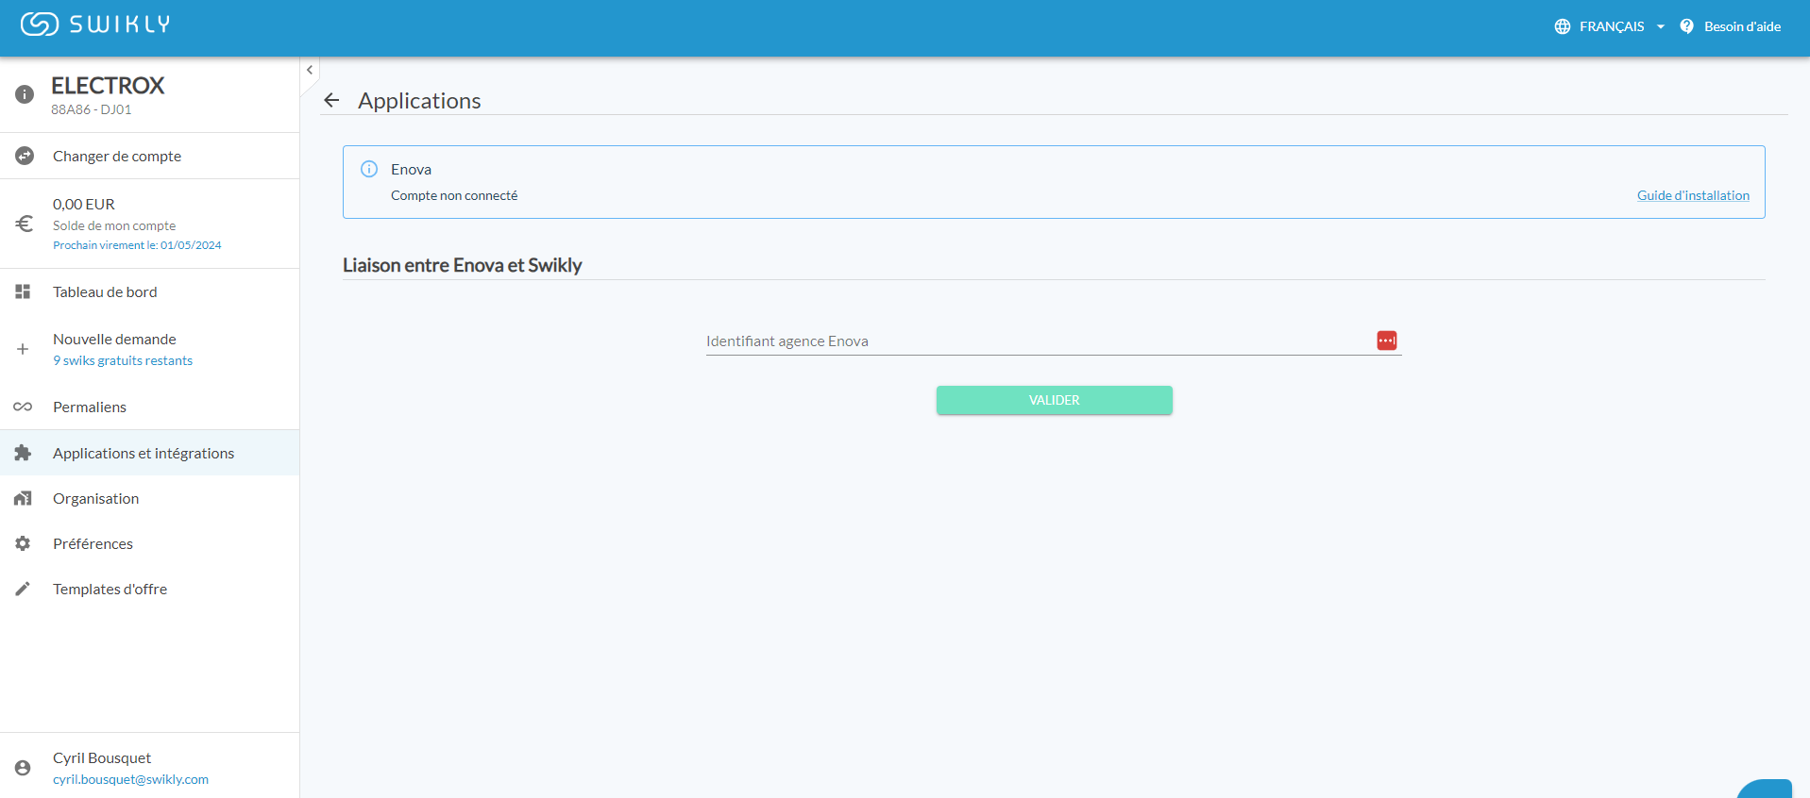Open the FRANÇAIS language dropdown
The width and height of the screenshot is (1810, 798).
(1621, 26)
